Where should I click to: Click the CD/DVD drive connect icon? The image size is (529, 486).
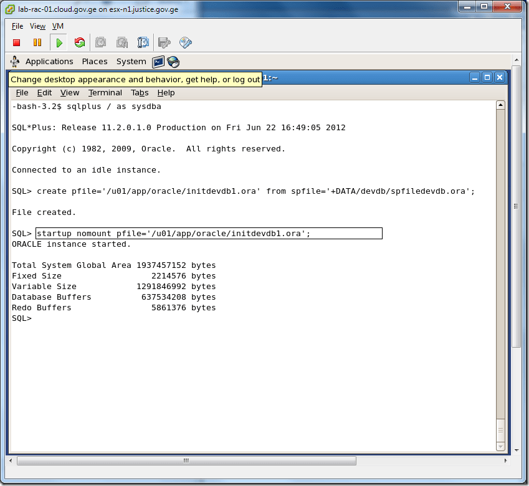(185, 43)
